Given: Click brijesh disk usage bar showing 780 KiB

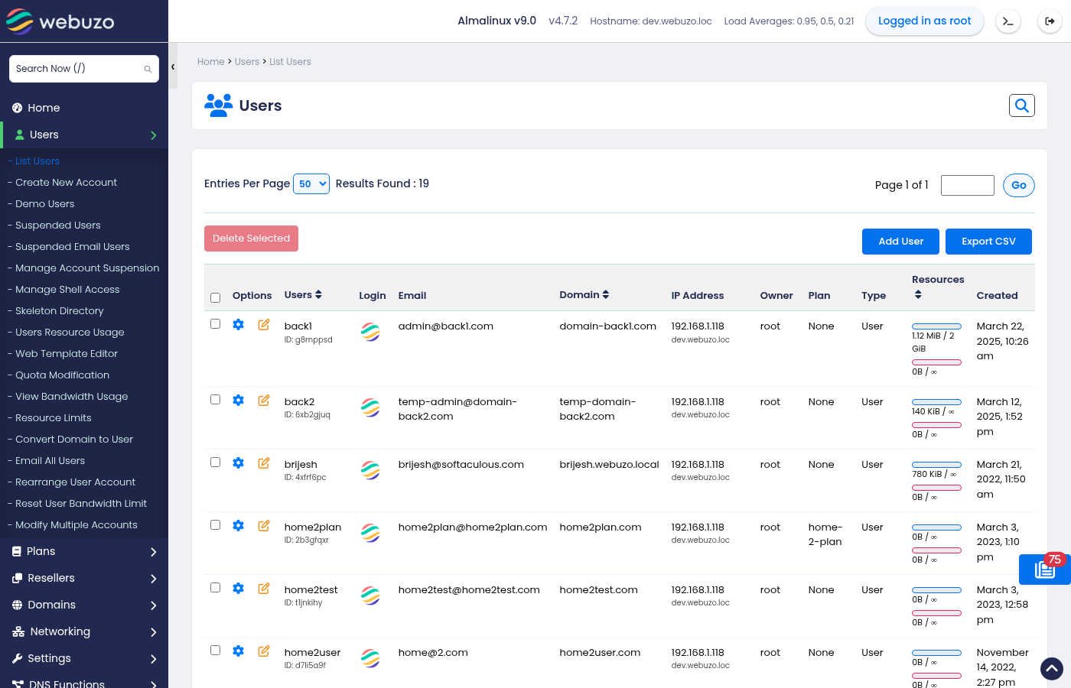Looking at the screenshot, I should point(936,465).
